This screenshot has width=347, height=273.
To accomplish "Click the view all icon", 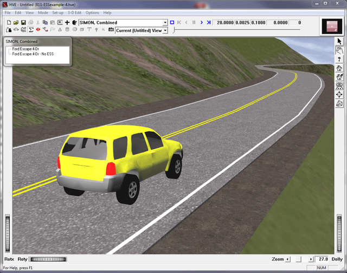I will tap(339, 86).
